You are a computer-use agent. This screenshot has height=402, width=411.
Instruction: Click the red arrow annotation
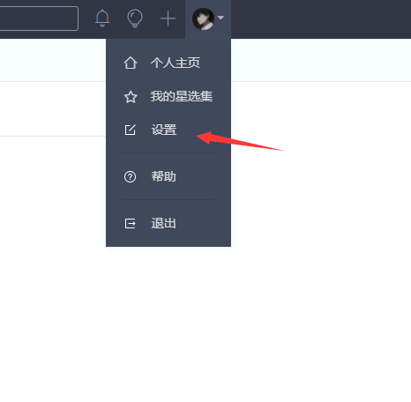239,141
